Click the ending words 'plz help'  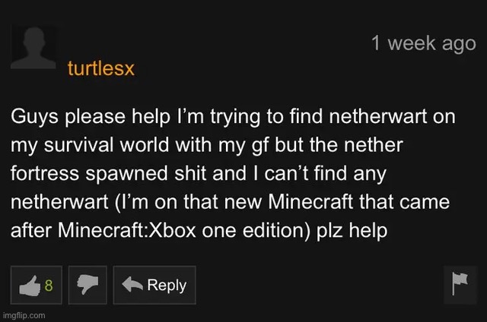point(352,231)
